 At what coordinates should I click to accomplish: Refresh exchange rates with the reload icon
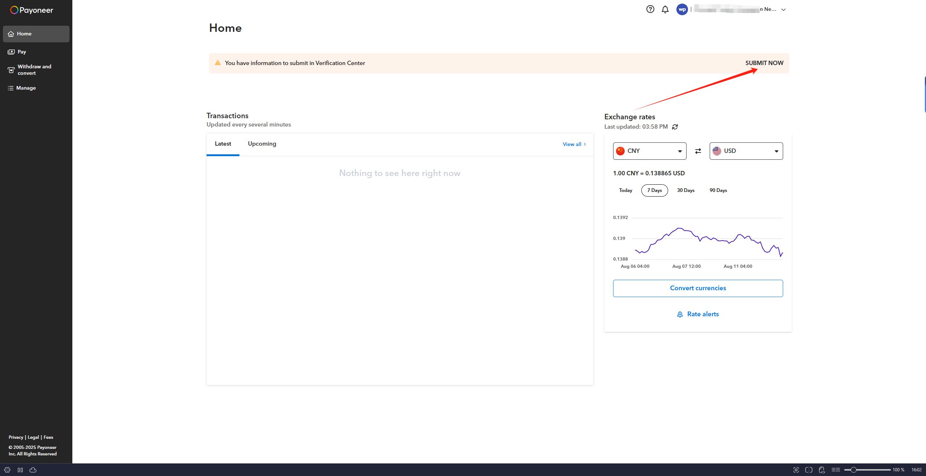point(675,127)
